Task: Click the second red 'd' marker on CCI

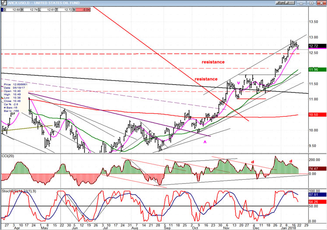Action: pyautogui.click(x=291, y=161)
